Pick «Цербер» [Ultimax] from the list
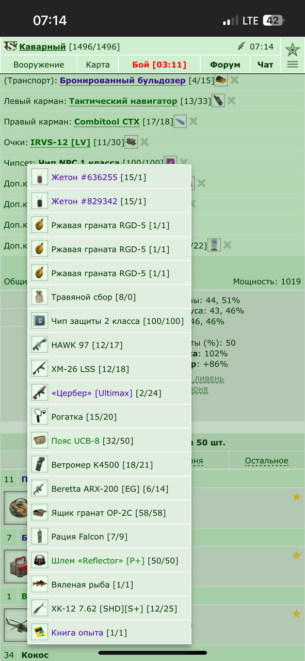305x661 pixels. point(109,393)
